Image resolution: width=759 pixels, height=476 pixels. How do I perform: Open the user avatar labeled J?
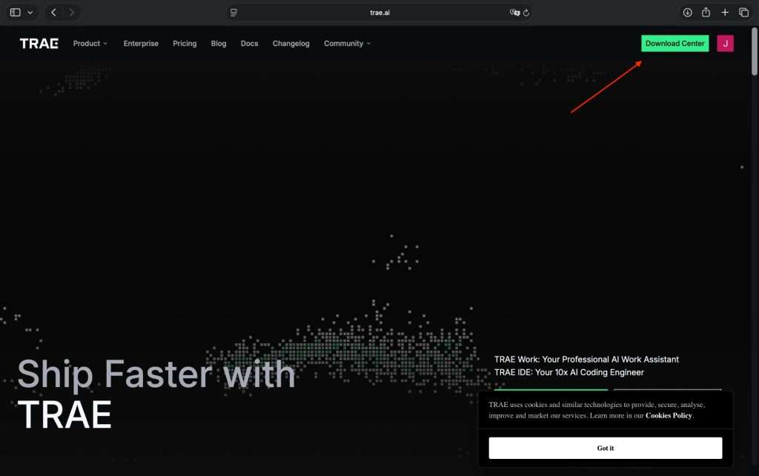click(x=725, y=44)
